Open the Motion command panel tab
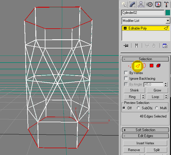The width and height of the screenshot is (171, 155). [x=149, y=4]
